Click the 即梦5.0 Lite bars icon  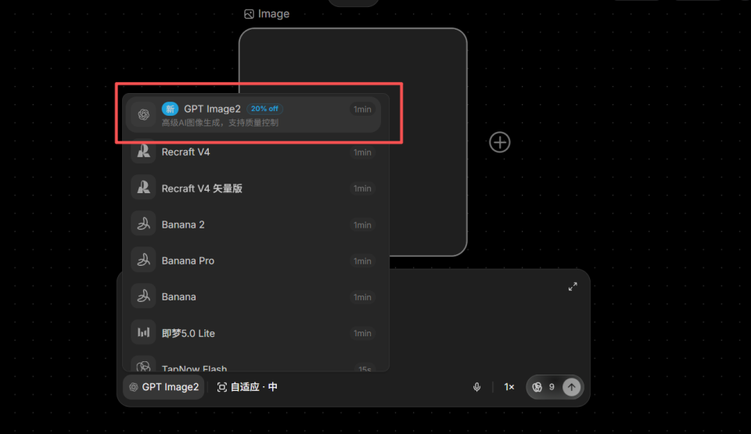click(x=143, y=332)
